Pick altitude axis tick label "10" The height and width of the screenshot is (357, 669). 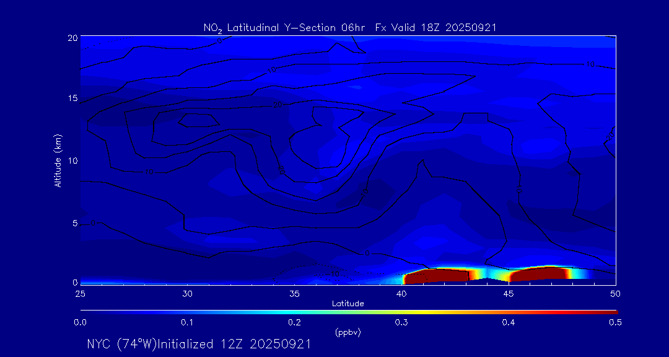[72, 161]
